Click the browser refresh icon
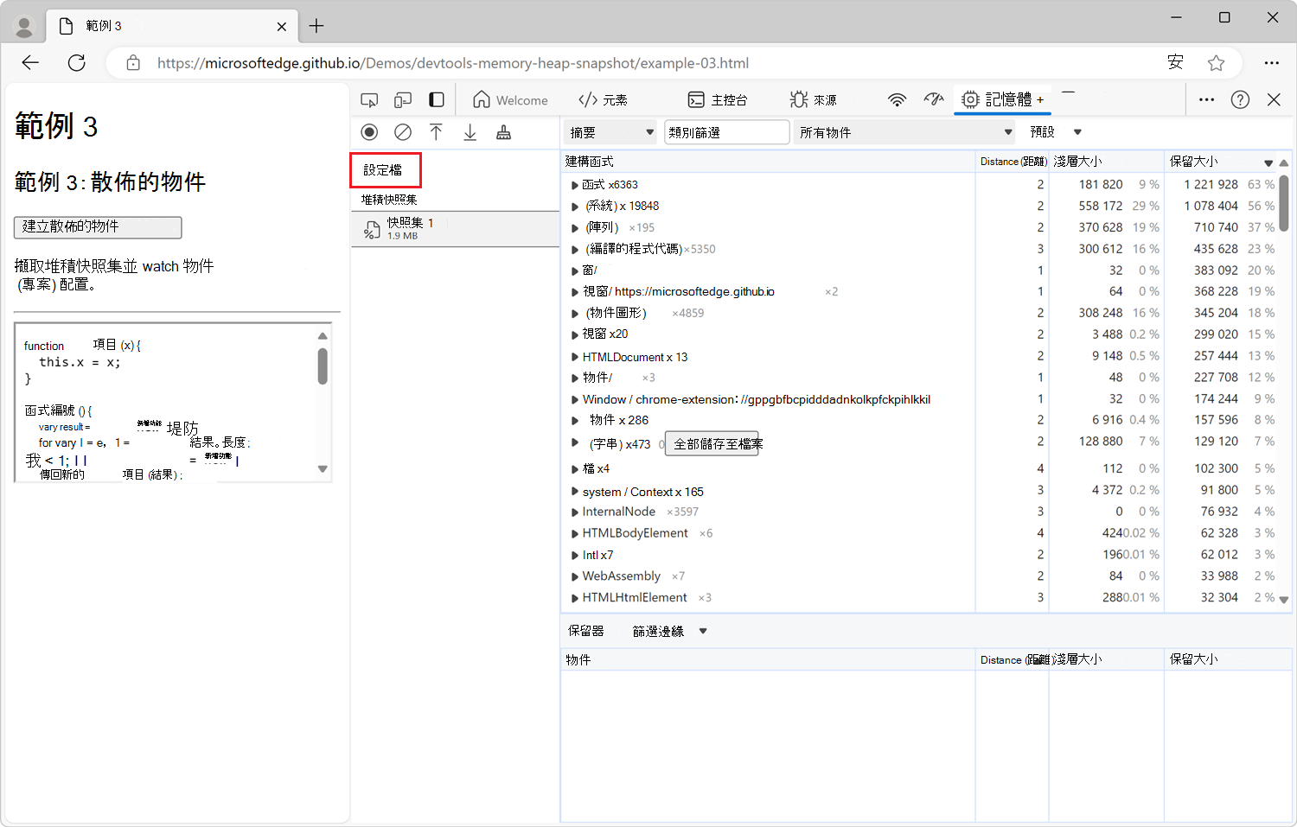1297x827 pixels. pyautogui.click(x=77, y=63)
